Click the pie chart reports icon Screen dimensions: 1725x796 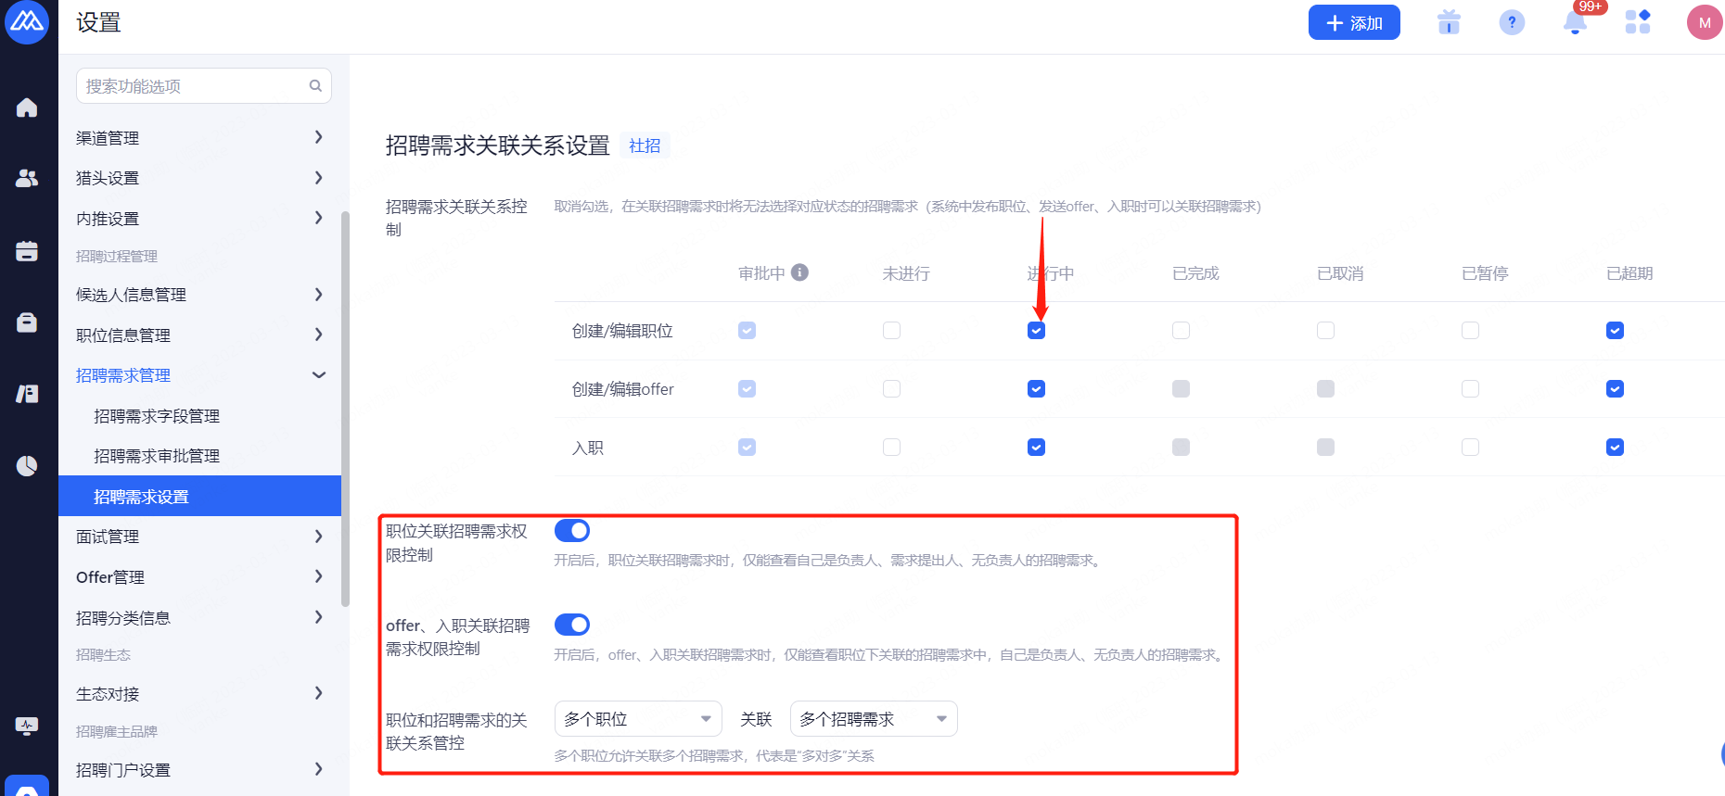click(x=27, y=465)
